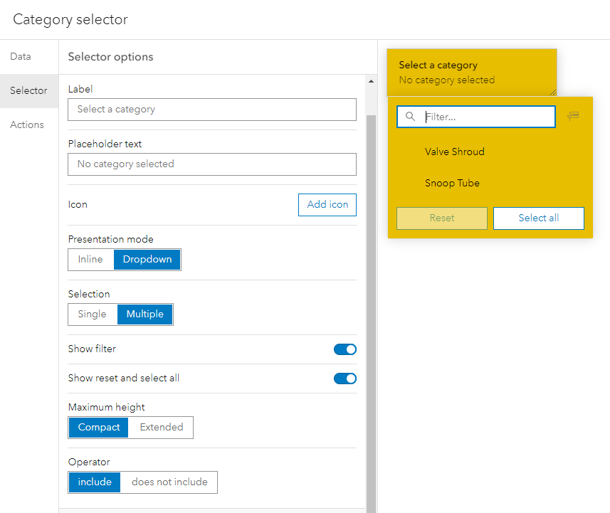Click the Add icon button
This screenshot has height=513, width=610.
coord(327,205)
